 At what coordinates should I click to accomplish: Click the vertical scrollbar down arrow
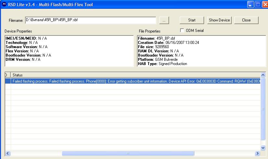263,148
